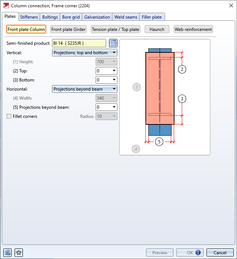Click the greyed circled 1 marker in diagram
Image resolution: width=237 pixels, height=259 pixels.
click(x=137, y=87)
